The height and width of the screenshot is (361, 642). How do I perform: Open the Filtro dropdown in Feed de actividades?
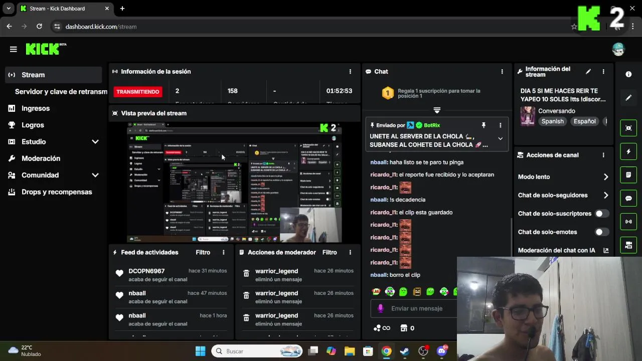(x=203, y=253)
